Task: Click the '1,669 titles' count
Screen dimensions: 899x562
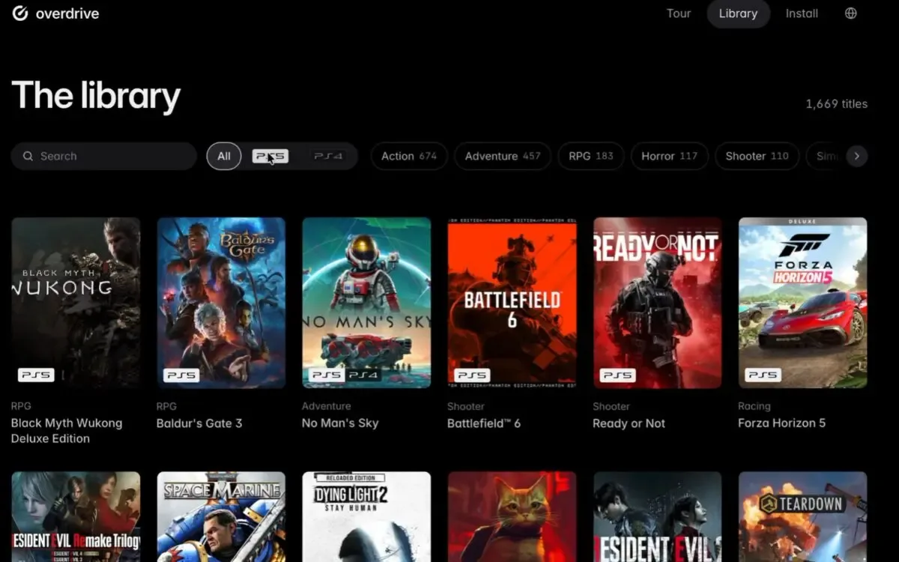Action: coord(837,104)
